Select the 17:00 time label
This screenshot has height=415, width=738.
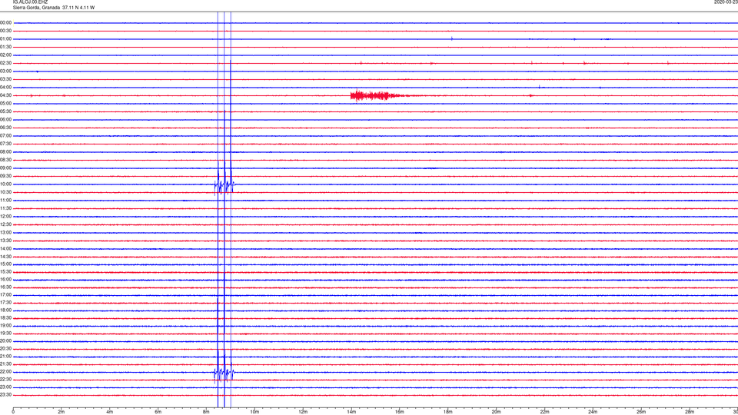tap(5, 295)
